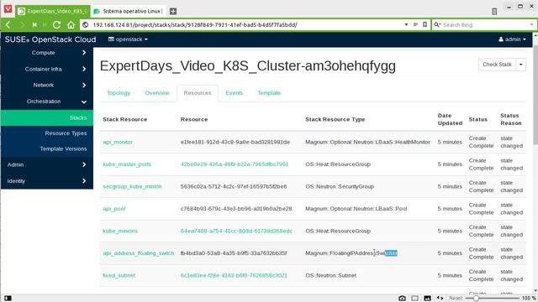Capture the page with the camera icon

[x=402, y=299]
